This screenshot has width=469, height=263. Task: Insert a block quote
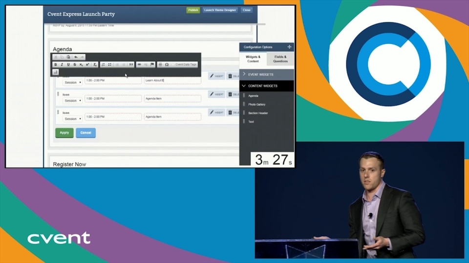(x=131, y=64)
